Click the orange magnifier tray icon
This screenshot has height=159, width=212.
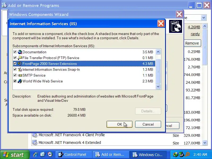click(187, 154)
